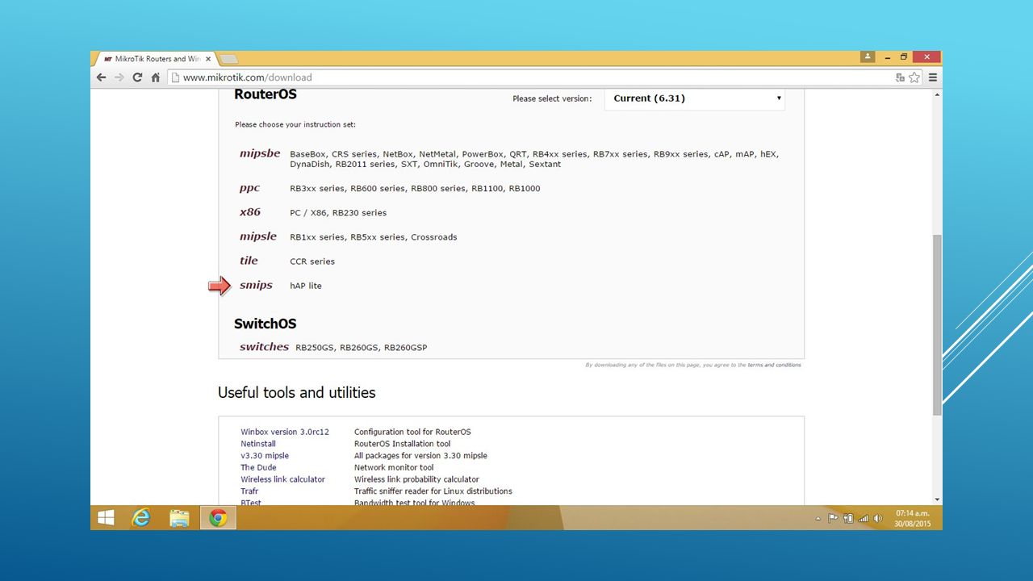Click 'Network monitor tool' description

click(x=394, y=467)
